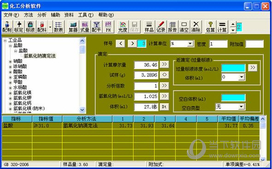Expand the 醋酸 tree node
Image resolution: width=272 pixels, height=169 pixels.
click(x=11, y=72)
